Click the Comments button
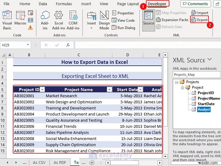The width and height of the screenshot is (221, 166). tap(195, 4)
